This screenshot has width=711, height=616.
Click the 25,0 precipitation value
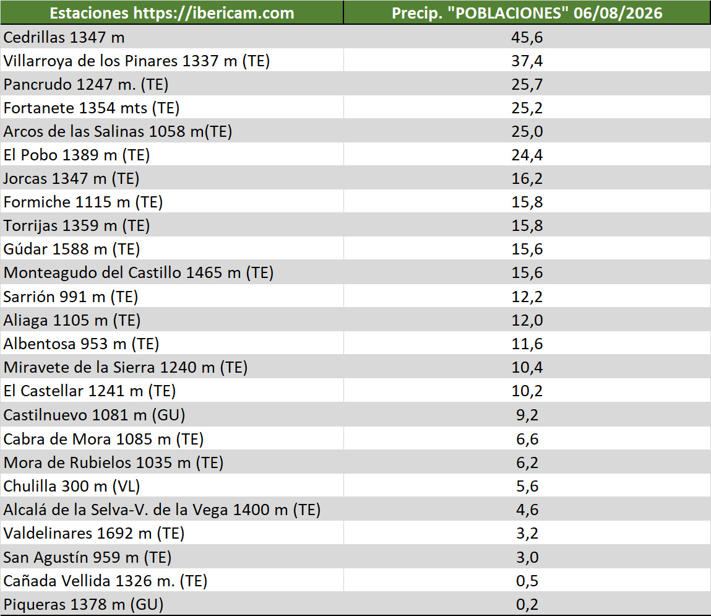pos(527,131)
